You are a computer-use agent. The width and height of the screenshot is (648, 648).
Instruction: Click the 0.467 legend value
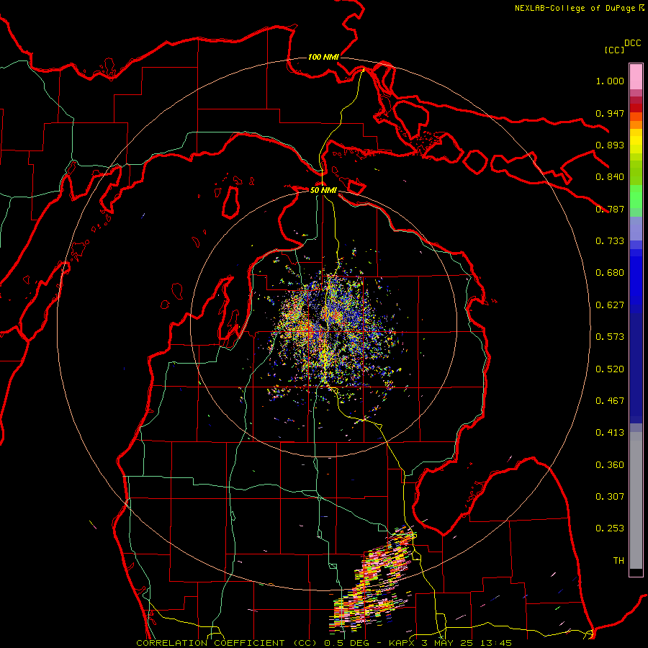pyautogui.click(x=610, y=401)
